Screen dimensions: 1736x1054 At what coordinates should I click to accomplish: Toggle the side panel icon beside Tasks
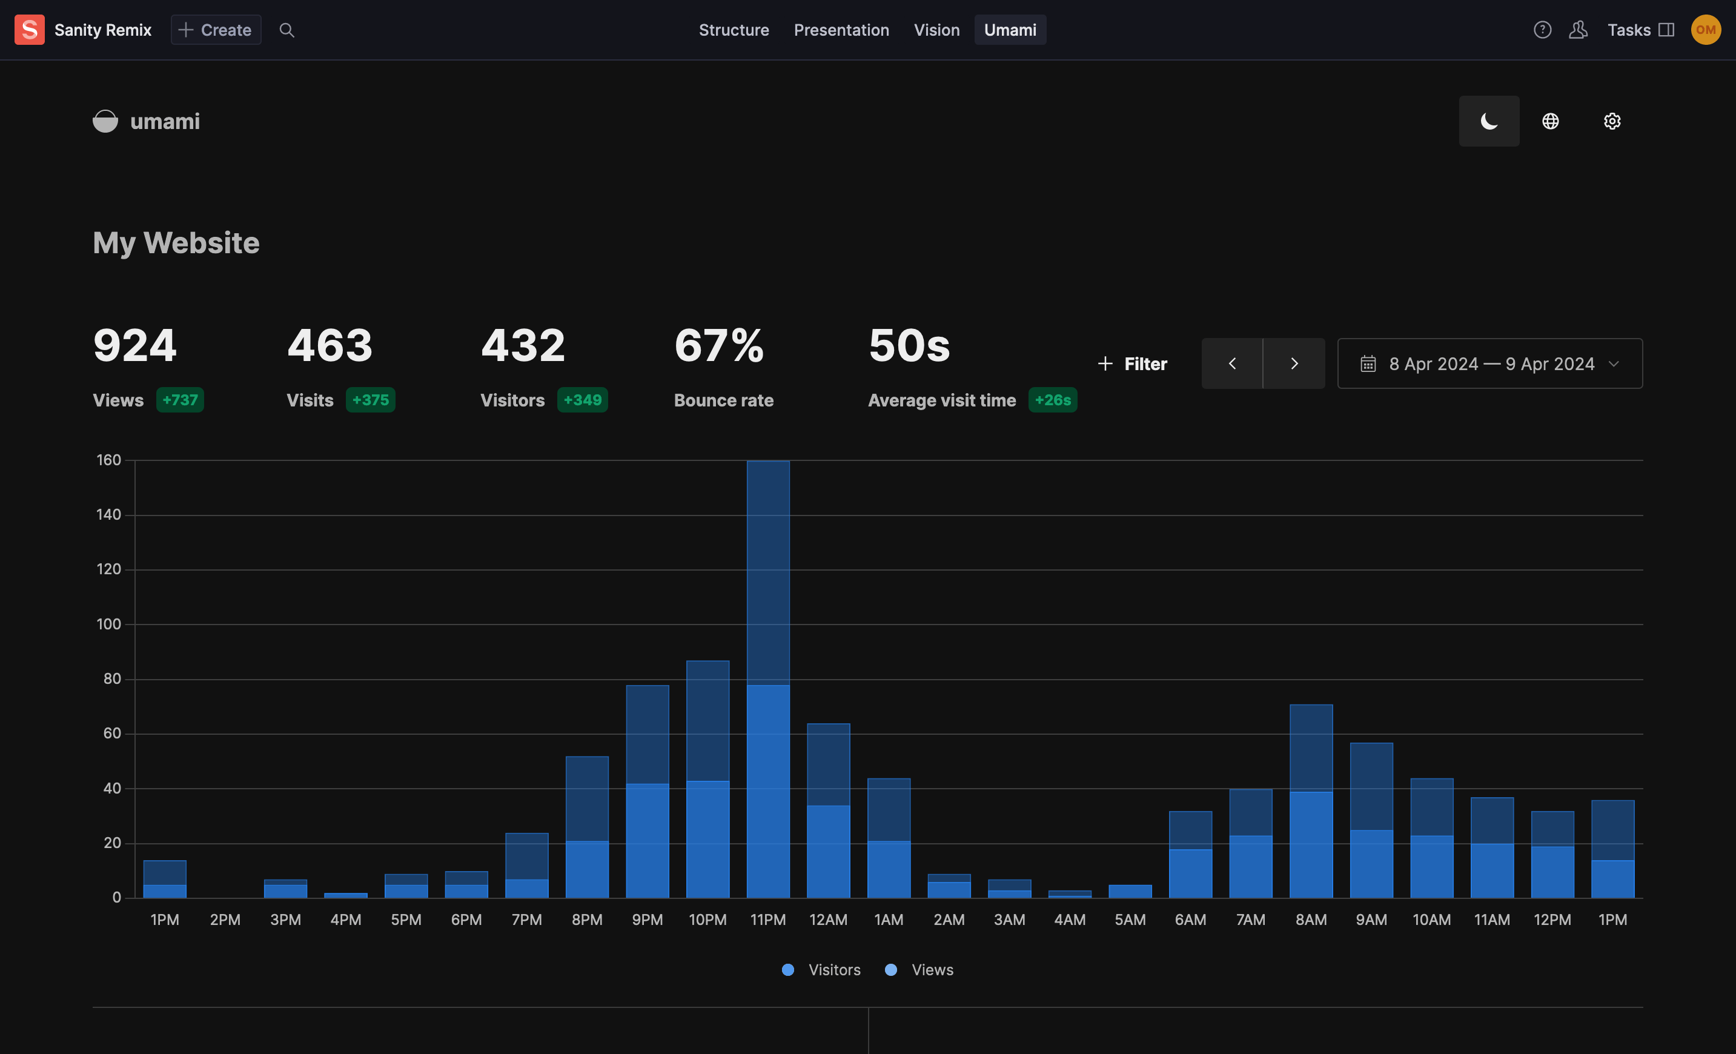[1668, 30]
